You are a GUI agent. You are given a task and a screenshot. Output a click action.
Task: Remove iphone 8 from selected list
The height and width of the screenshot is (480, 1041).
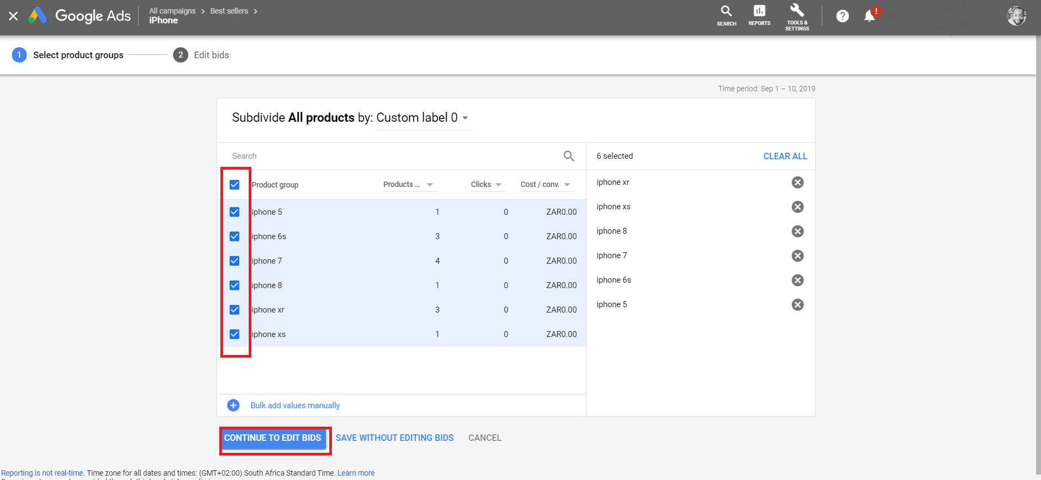(x=798, y=231)
